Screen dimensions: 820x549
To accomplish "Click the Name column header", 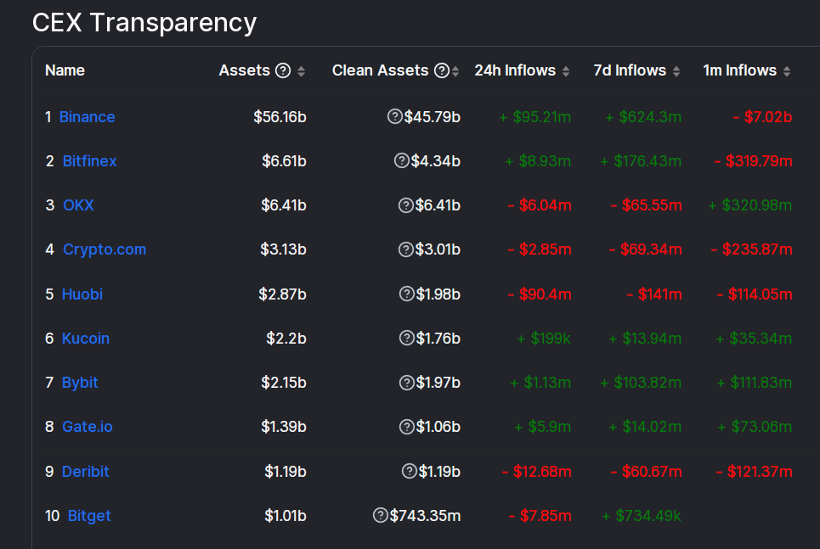I will (65, 70).
